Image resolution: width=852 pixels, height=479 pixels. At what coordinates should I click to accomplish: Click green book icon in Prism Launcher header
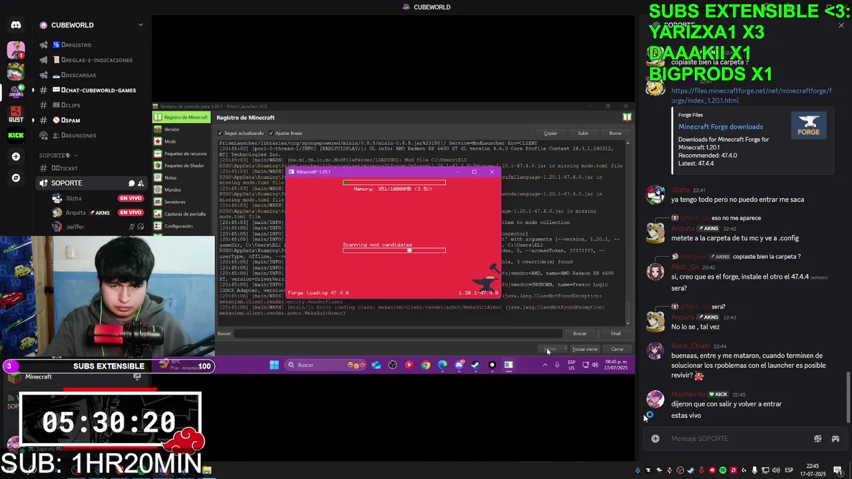pyautogui.click(x=627, y=117)
